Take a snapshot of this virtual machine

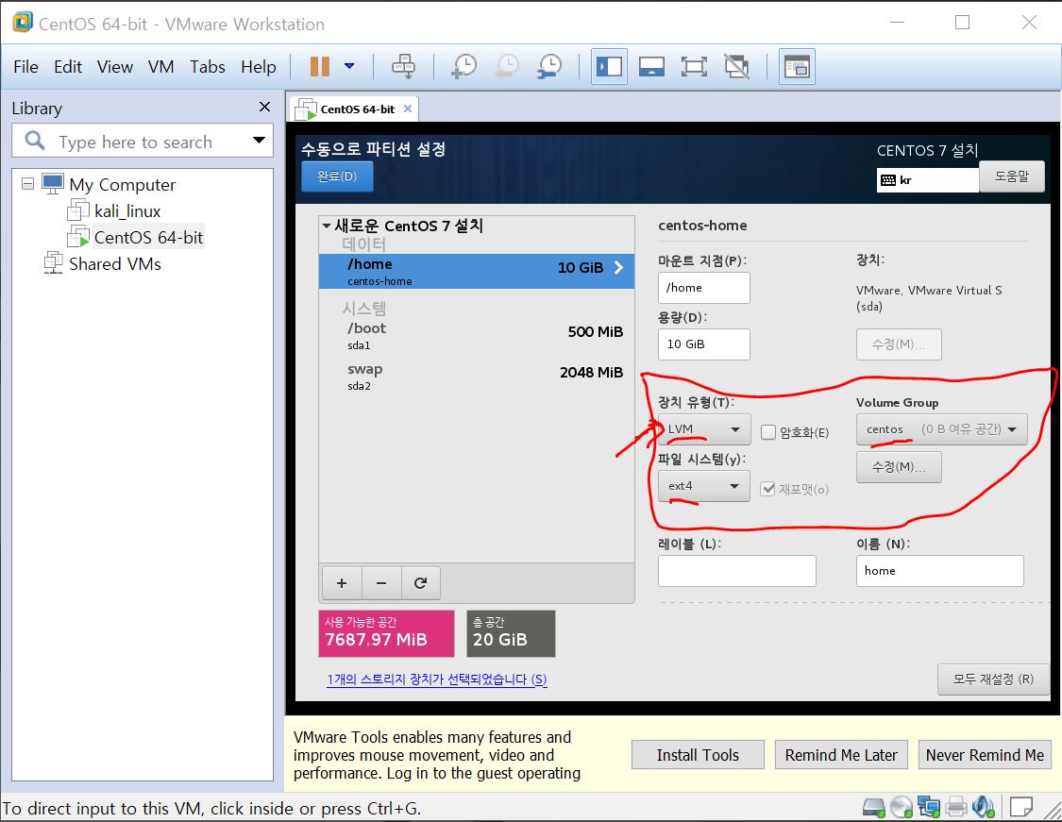tap(464, 66)
